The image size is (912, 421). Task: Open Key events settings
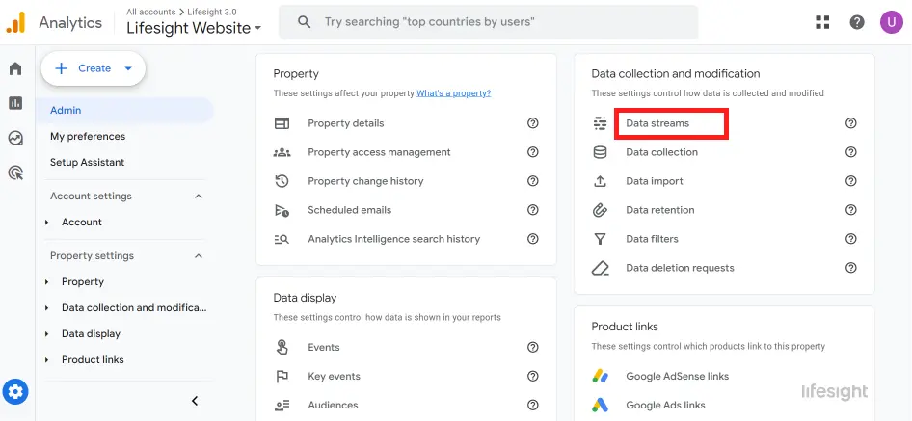point(334,377)
